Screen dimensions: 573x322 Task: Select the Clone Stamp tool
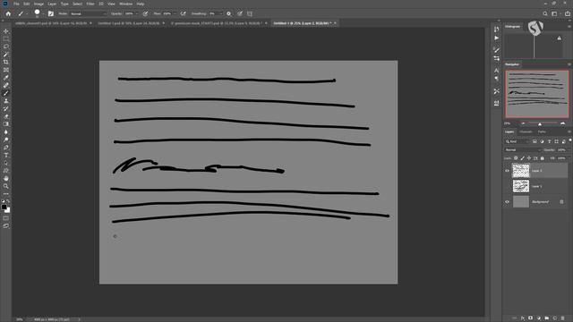click(x=6, y=101)
